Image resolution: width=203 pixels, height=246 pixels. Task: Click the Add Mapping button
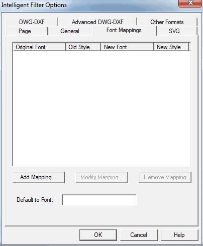point(38,177)
